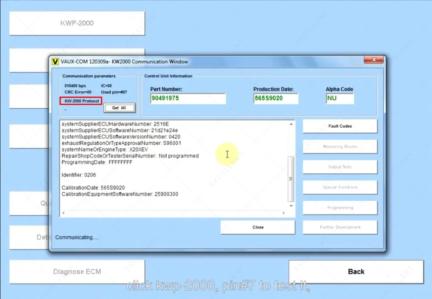Click the Programming button

340,208
